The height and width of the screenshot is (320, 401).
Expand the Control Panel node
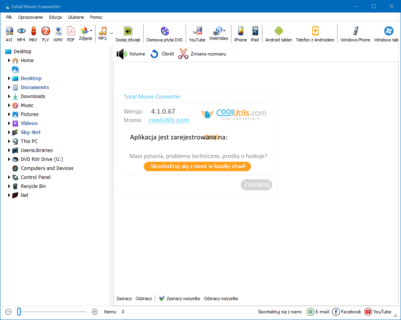(9, 177)
